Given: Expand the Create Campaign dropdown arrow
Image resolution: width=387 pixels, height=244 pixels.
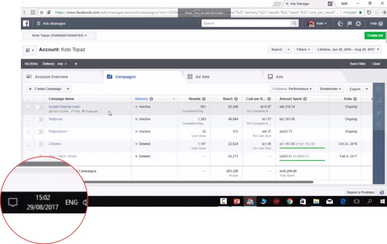Looking at the screenshot, I should (68, 89).
